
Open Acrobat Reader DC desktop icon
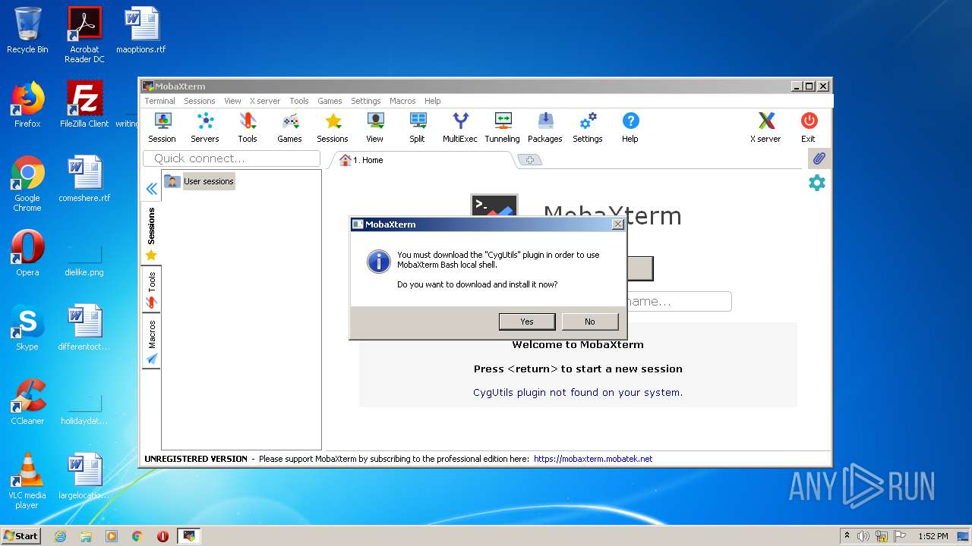84,35
